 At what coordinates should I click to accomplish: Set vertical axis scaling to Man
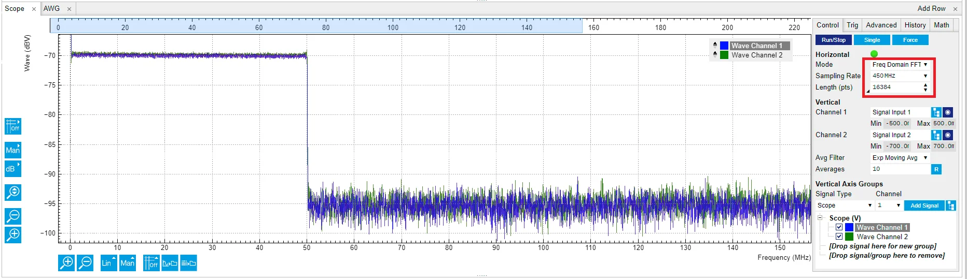coord(13,150)
